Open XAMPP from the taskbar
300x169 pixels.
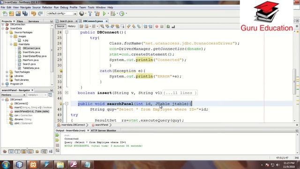point(33,165)
